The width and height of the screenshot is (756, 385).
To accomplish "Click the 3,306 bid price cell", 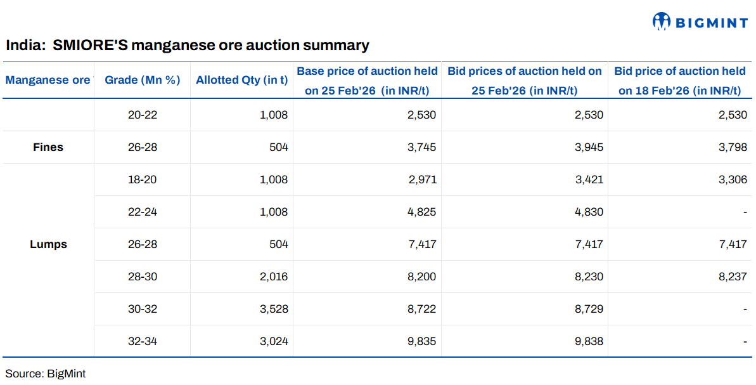I will (733, 179).
